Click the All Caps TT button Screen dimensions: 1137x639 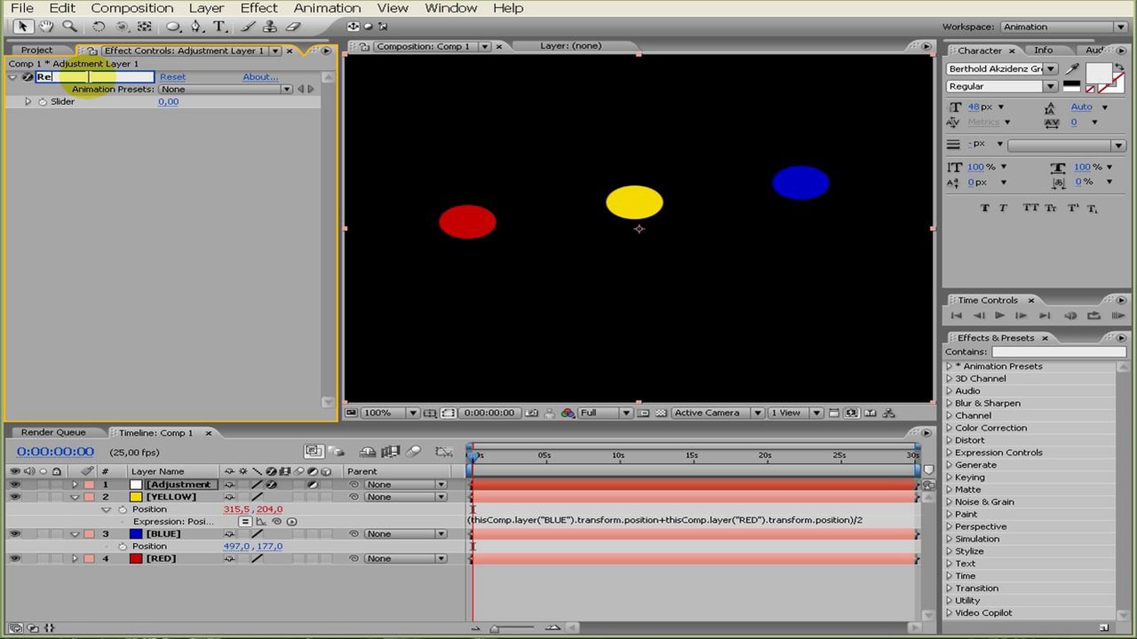[1030, 208]
